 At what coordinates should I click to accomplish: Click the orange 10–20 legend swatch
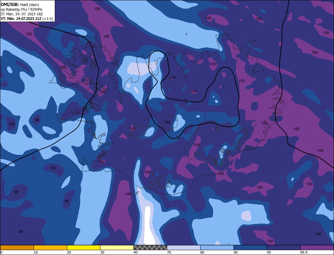[50, 247]
